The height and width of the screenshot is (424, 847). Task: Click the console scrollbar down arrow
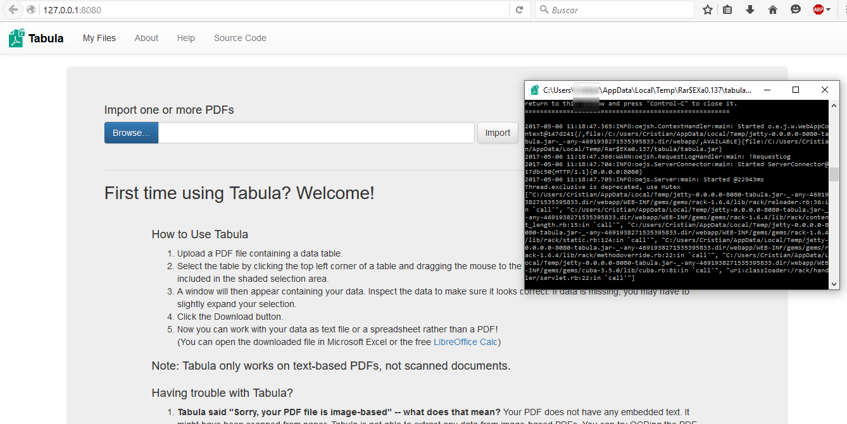tap(834, 284)
